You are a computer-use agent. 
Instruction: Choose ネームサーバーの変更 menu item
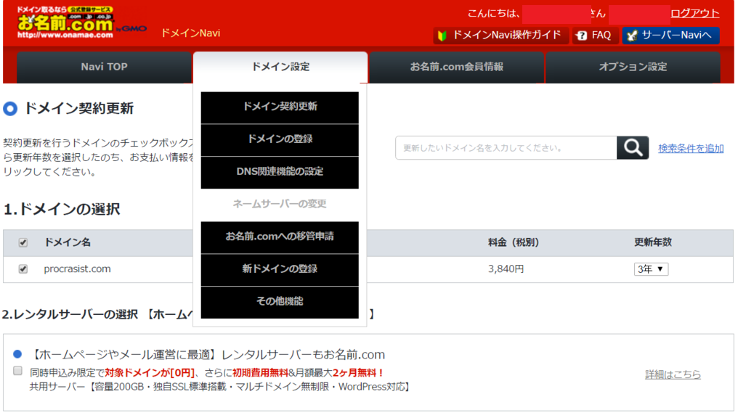(280, 204)
